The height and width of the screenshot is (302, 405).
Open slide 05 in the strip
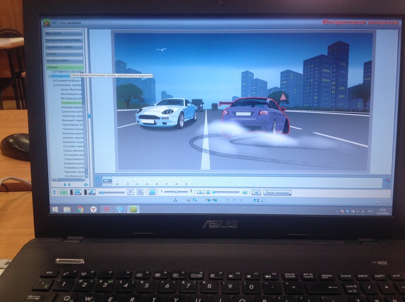coord(147,181)
